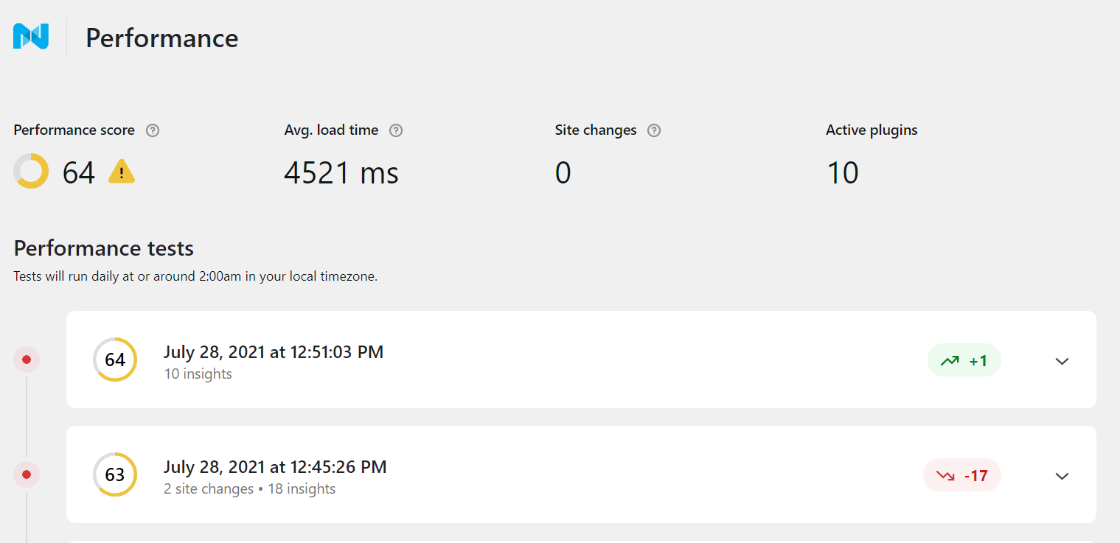
Task: Expand the 12:45:26 PM test chevron
Action: (1062, 476)
